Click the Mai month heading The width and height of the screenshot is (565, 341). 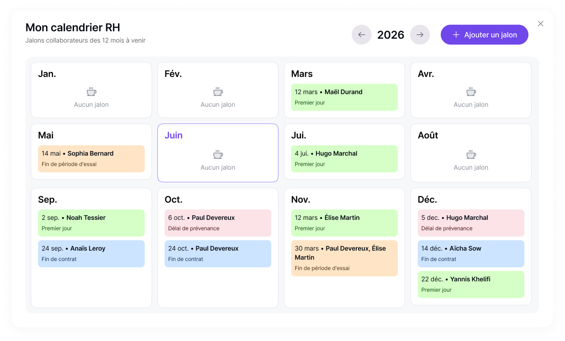click(x=46, y=135)
